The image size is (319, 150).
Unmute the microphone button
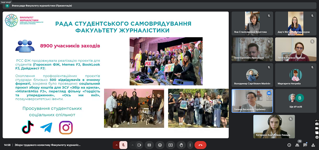(123, 145)
